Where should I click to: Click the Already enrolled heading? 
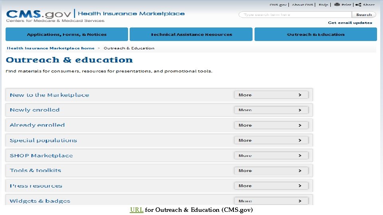coord(37,125)
